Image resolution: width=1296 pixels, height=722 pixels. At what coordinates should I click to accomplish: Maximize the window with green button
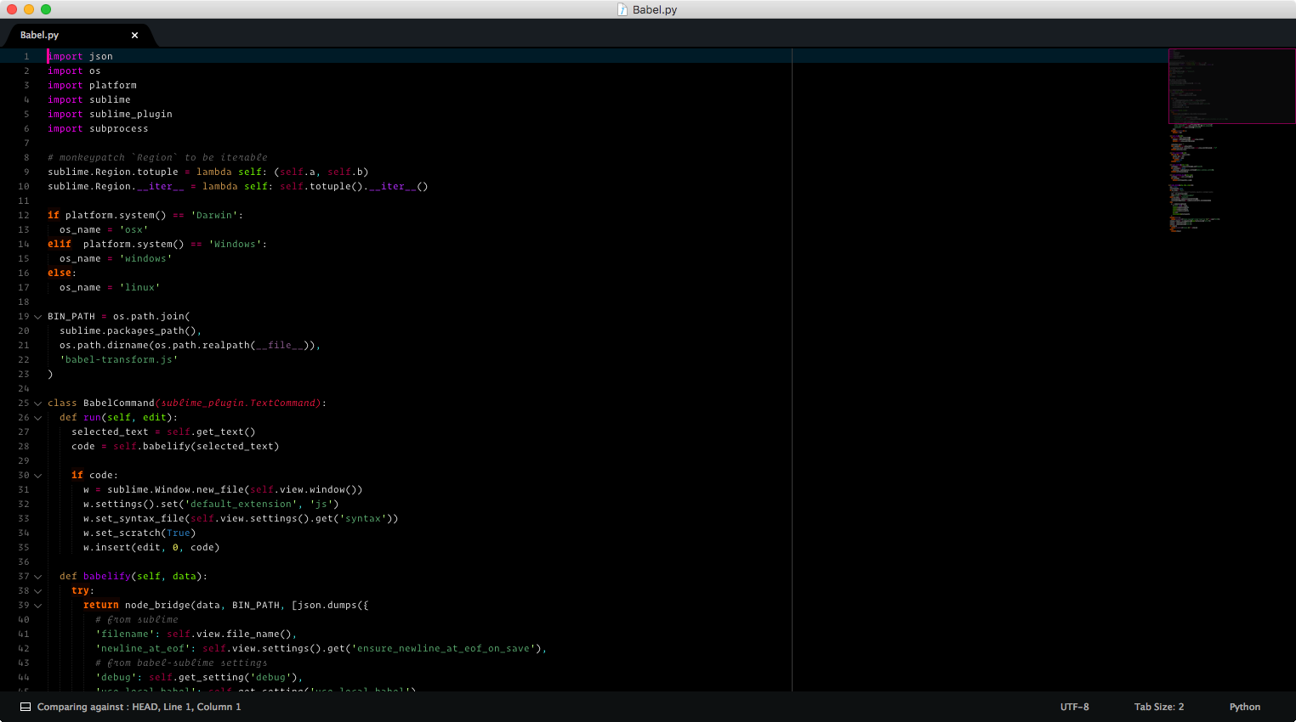point(46,9)
